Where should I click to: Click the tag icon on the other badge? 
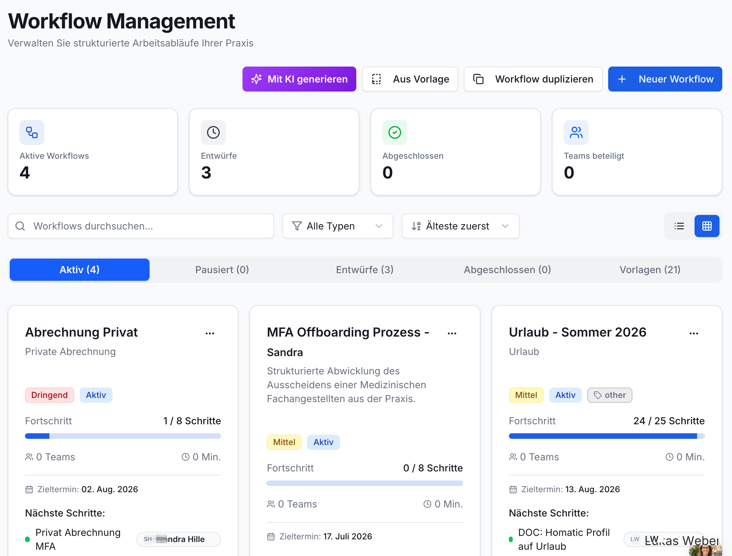pyautogui.click(x=598, y=395)
